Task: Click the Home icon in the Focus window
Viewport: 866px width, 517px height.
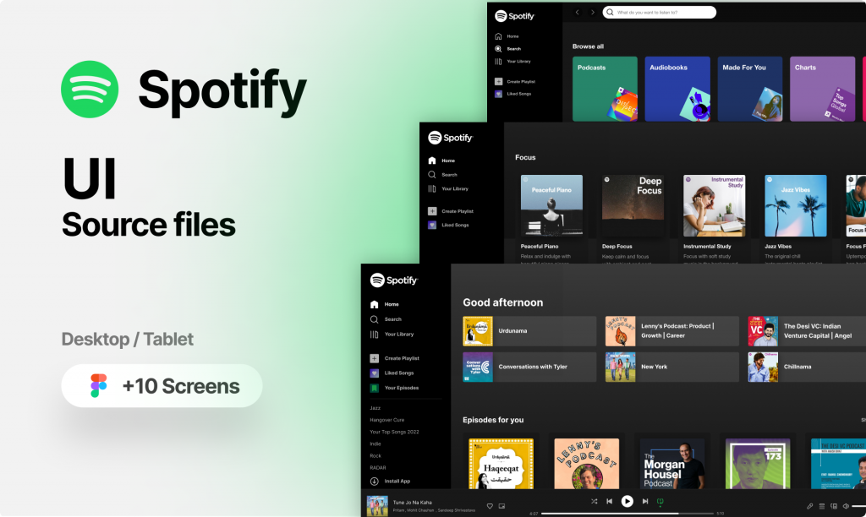Action: (x=432, y=161)
